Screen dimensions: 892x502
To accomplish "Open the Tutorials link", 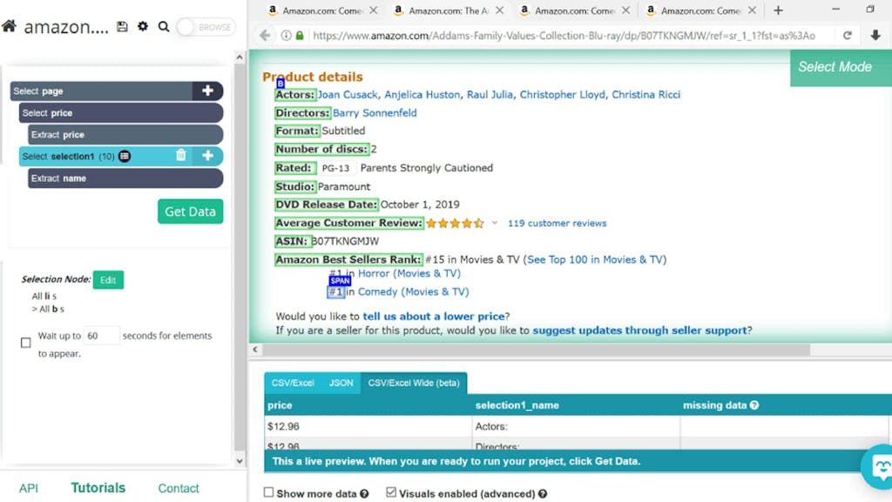I will pyautogui.click(x=98, y=488).
